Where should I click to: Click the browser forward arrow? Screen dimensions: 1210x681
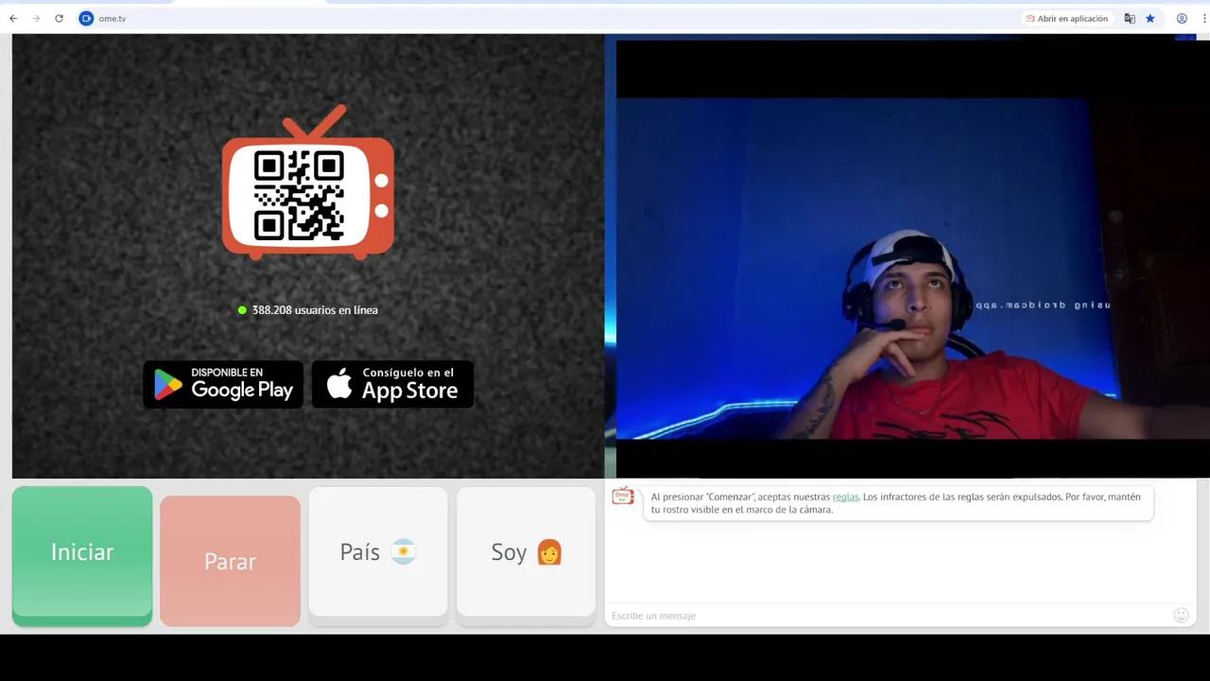[36, 18]
